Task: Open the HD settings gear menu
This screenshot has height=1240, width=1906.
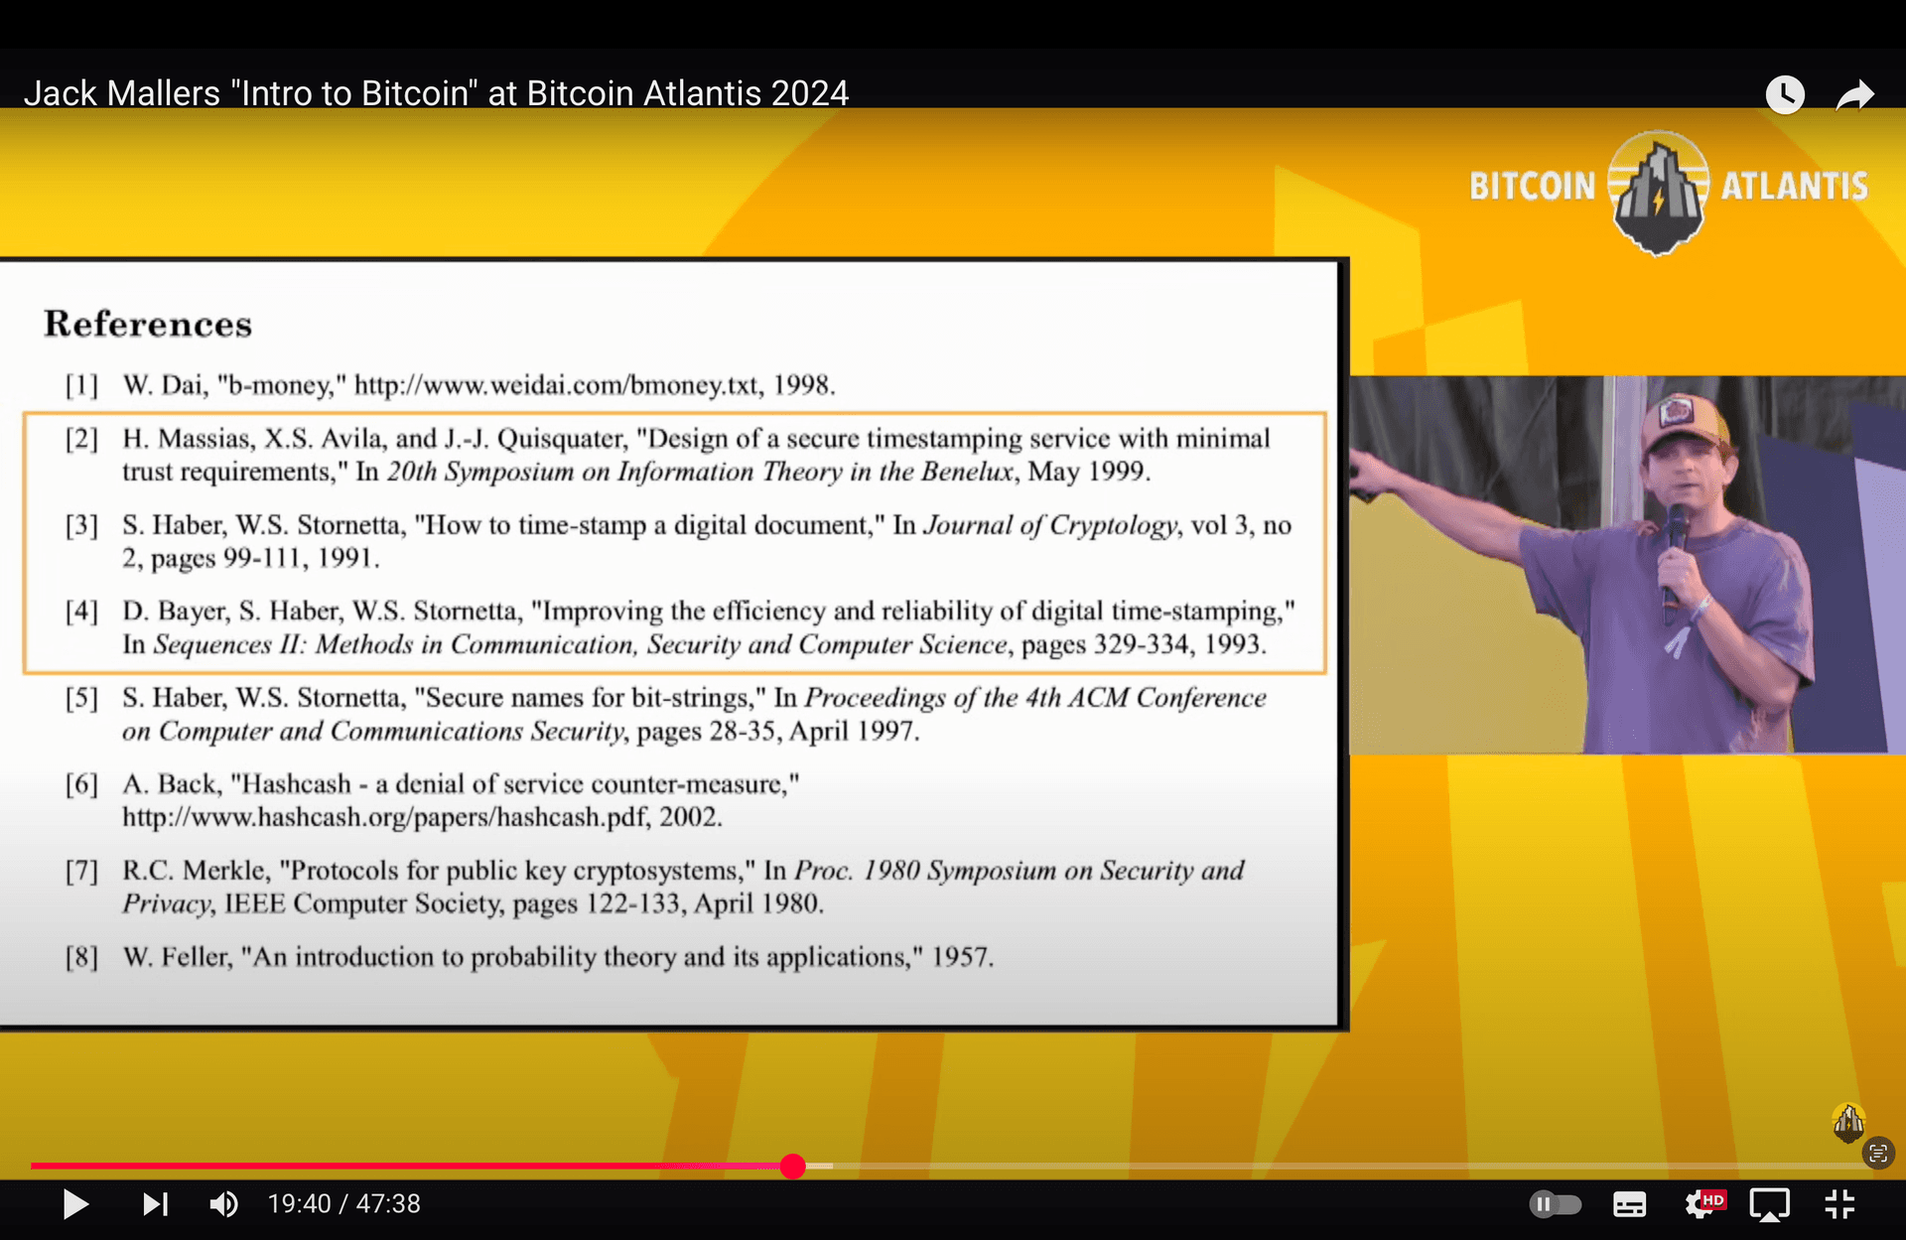Action: [1701, 1204]
